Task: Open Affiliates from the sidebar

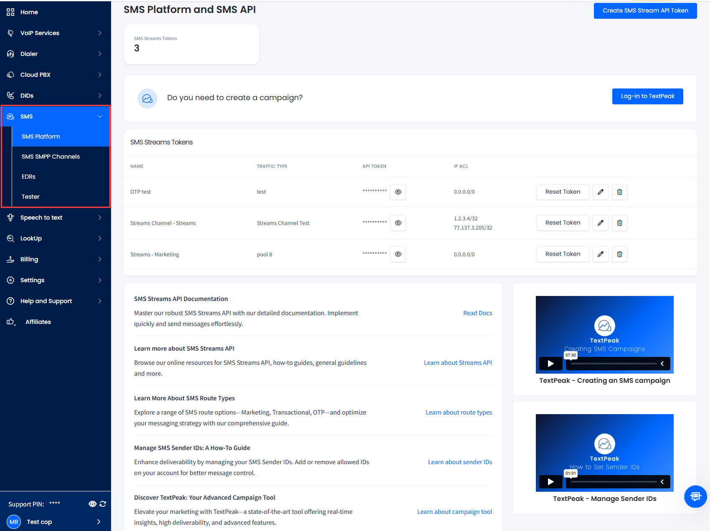Action: 38,322
